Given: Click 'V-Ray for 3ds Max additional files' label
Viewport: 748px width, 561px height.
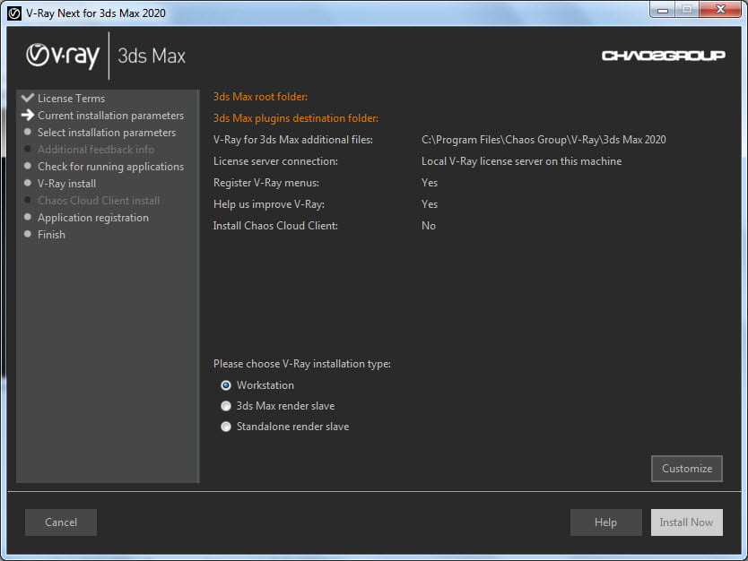Looking at the screenshot, I should click(293, 140).
